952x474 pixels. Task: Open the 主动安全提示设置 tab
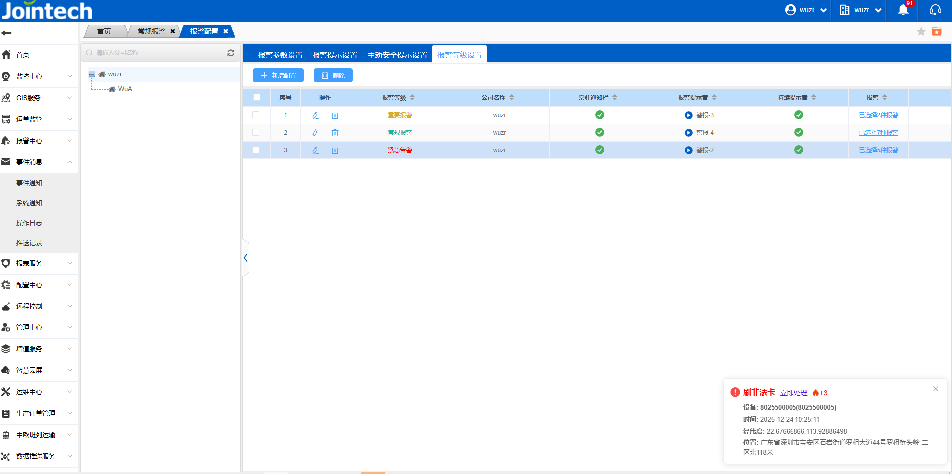(397, 55)
